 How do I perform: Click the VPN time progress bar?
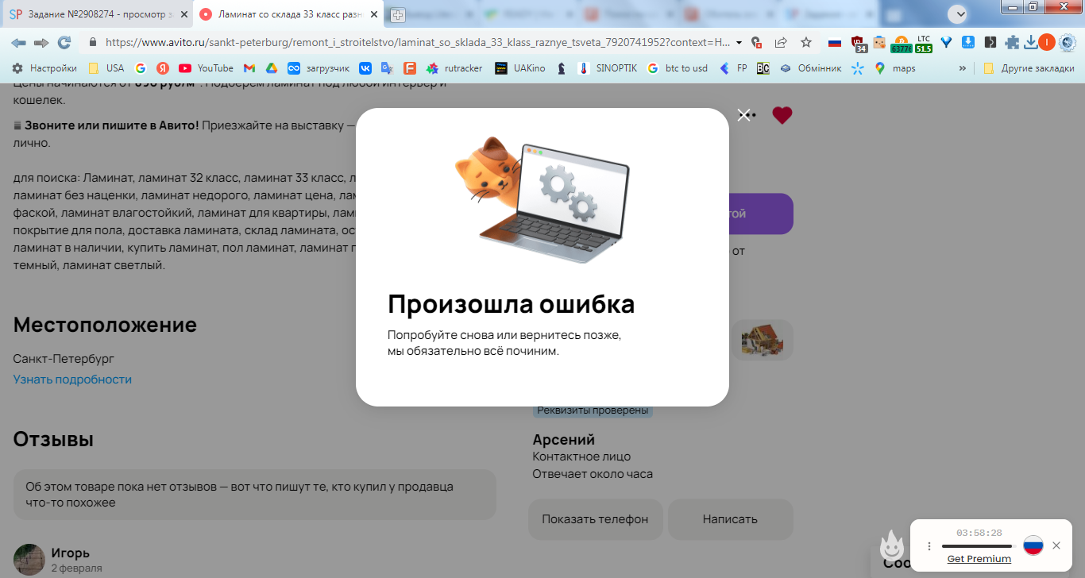click(979, 546)
